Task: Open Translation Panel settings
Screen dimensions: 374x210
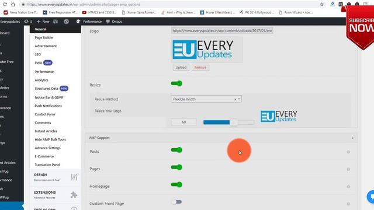Action: click(47, 164)
